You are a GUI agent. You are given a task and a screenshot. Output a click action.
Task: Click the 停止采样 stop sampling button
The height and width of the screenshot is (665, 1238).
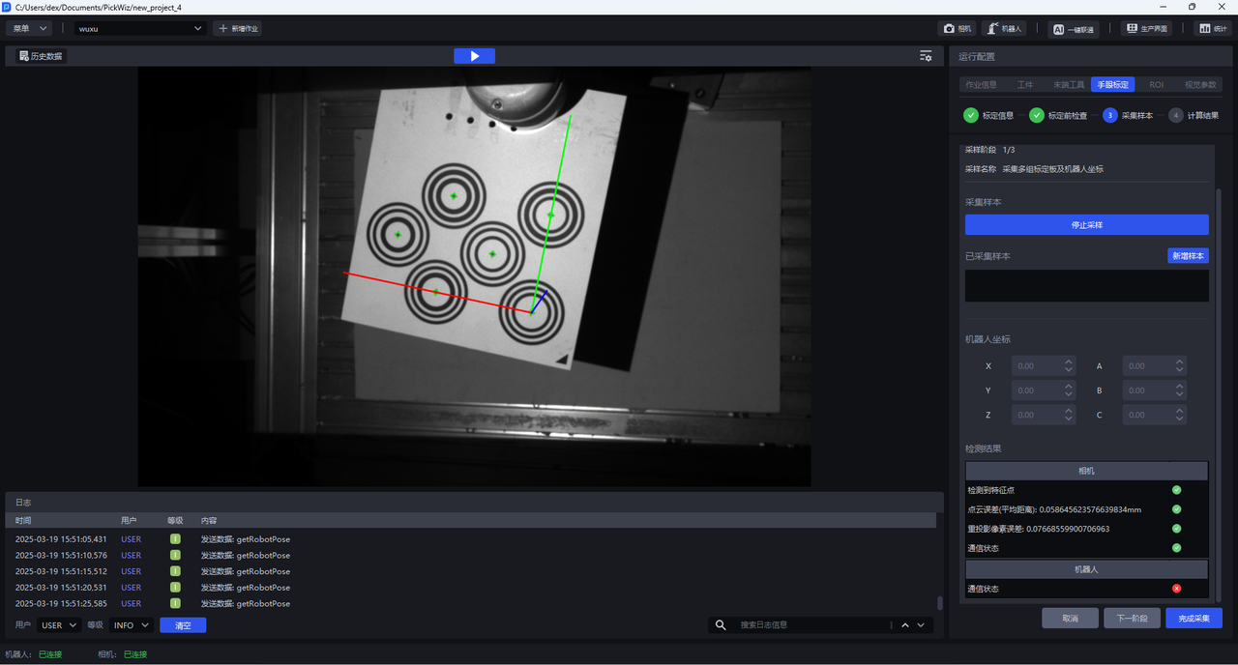[x=1086, y=224]
